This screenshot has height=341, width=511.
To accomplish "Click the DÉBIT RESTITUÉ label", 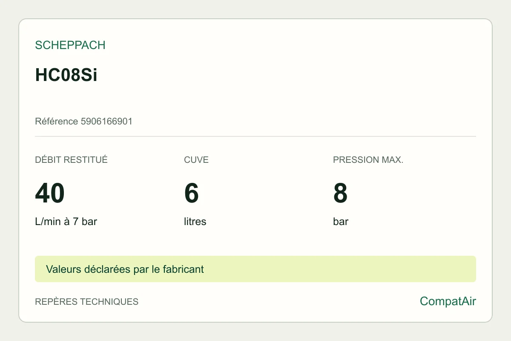I will tap(71, 160).
